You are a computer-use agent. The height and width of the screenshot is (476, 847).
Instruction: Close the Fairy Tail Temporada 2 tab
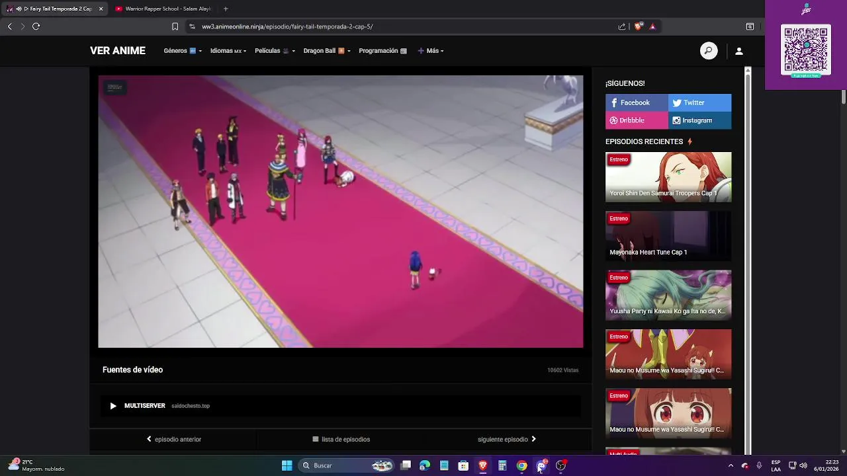click(x=101, y=9)
